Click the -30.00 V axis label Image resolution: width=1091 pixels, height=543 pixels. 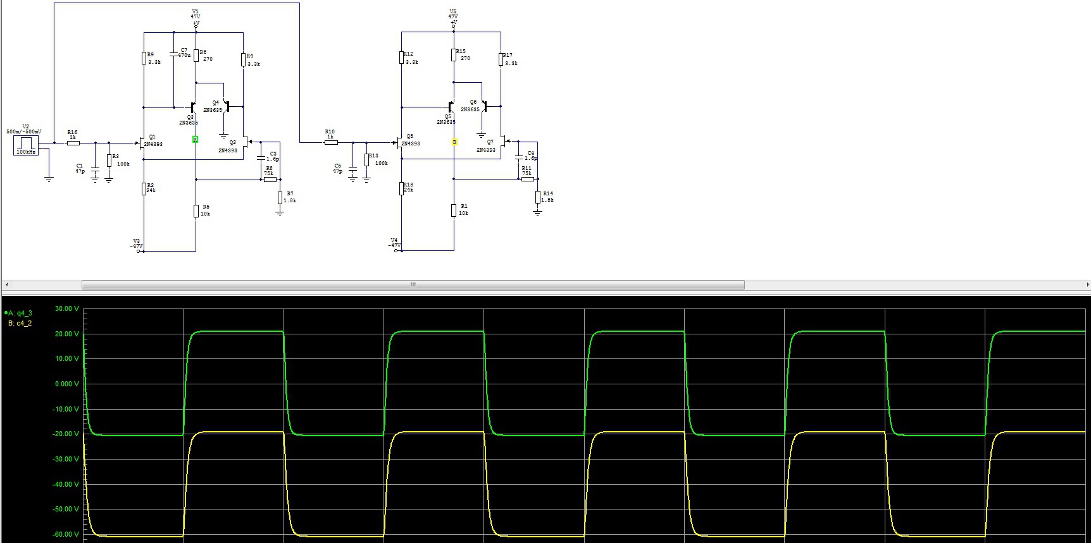pos(66,459)
